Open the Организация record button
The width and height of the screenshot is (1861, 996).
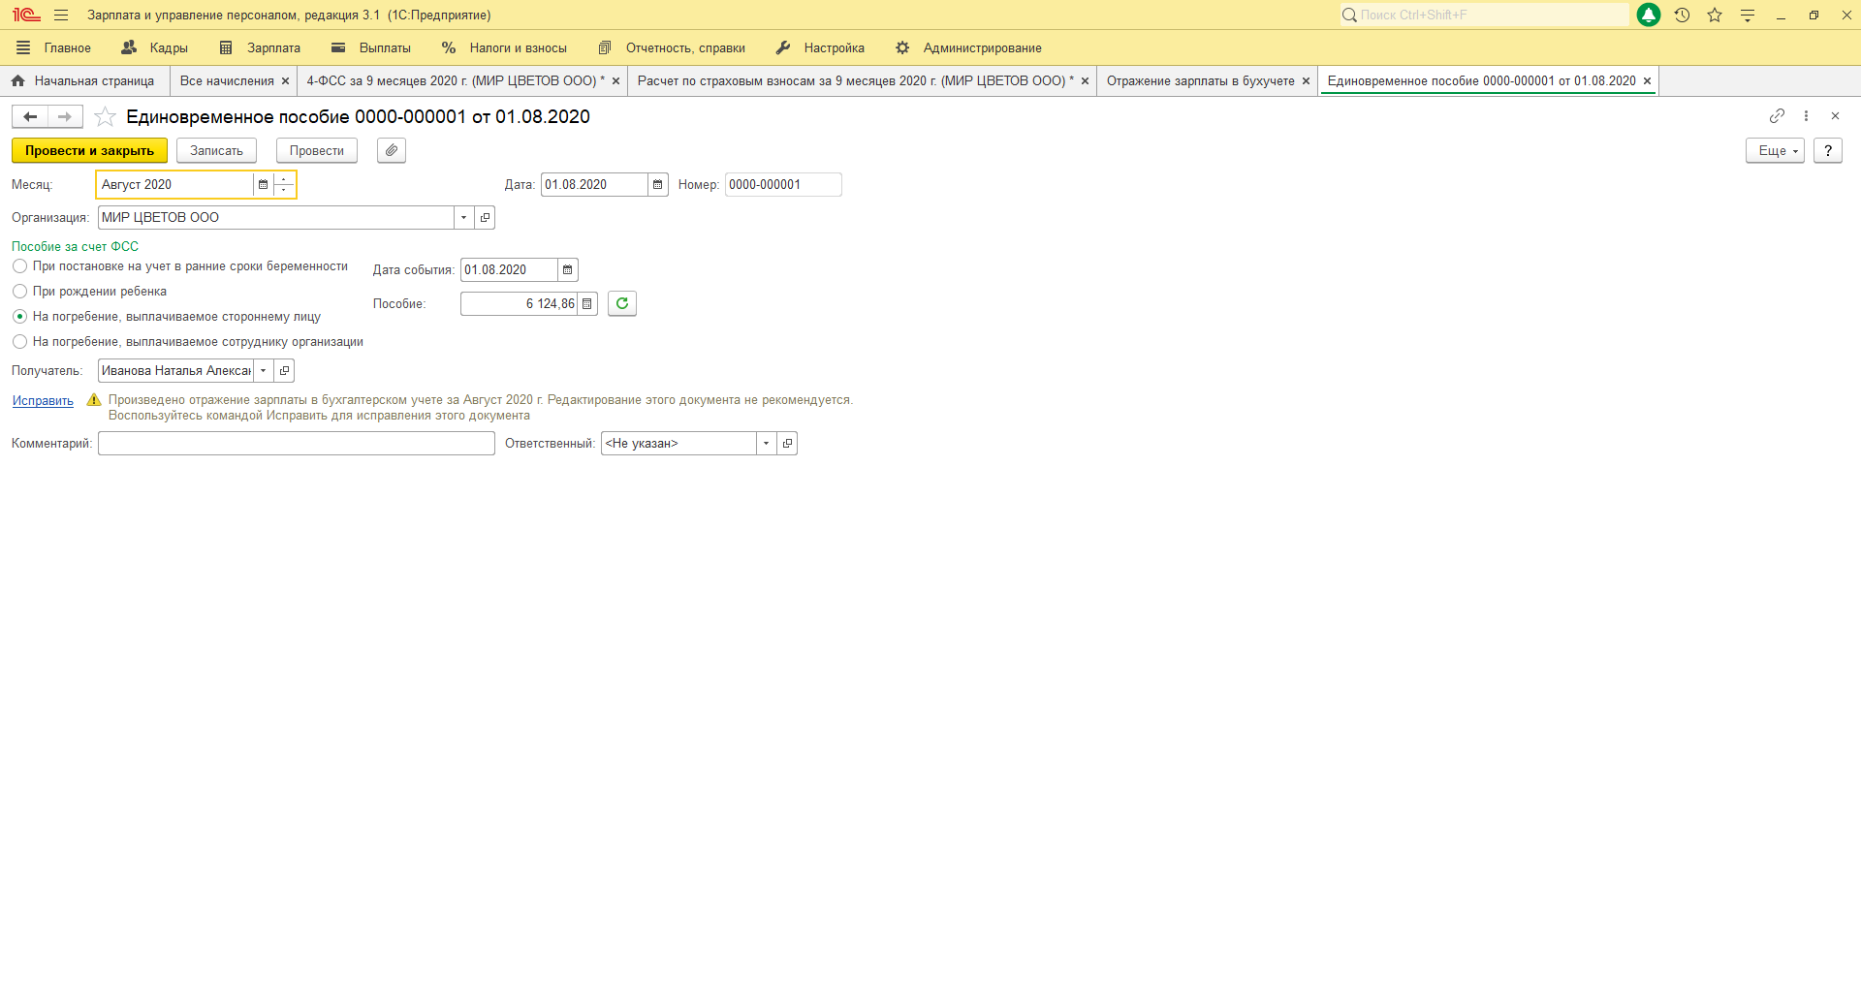point(485,218)
